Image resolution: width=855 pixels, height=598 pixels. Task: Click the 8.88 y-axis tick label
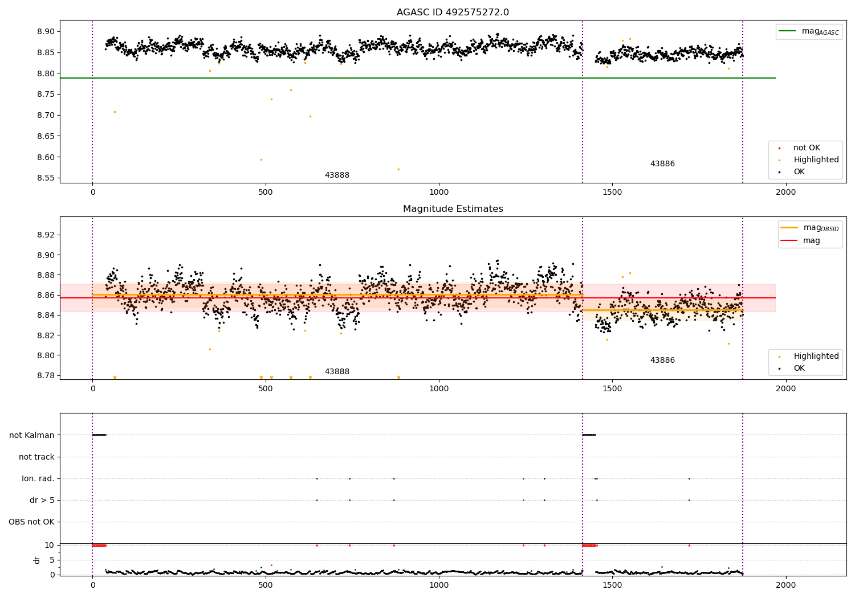(44, 275)
